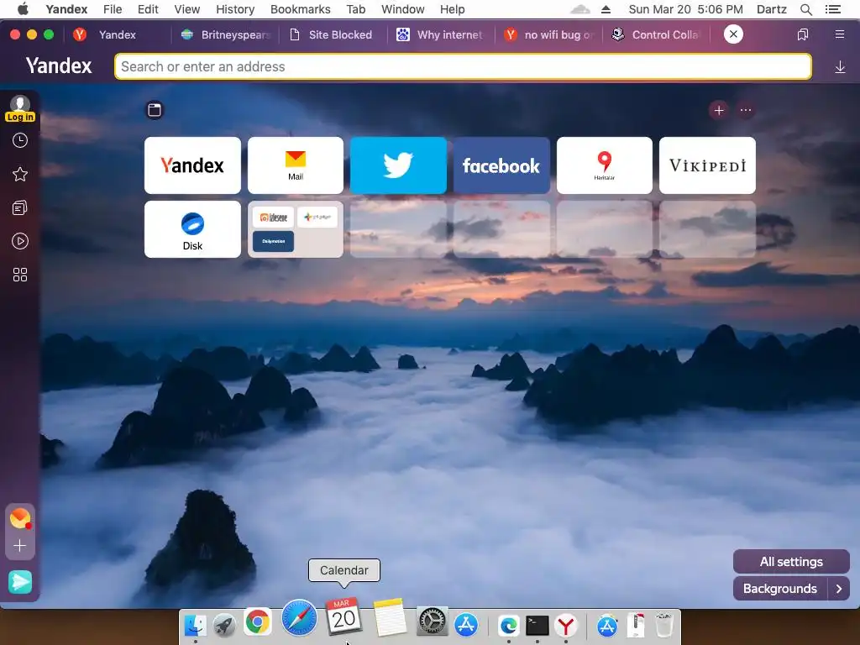Open Launchpad rocket in the Dock
This screenshot has height=645, width=860.
click(x=225, y=625)
